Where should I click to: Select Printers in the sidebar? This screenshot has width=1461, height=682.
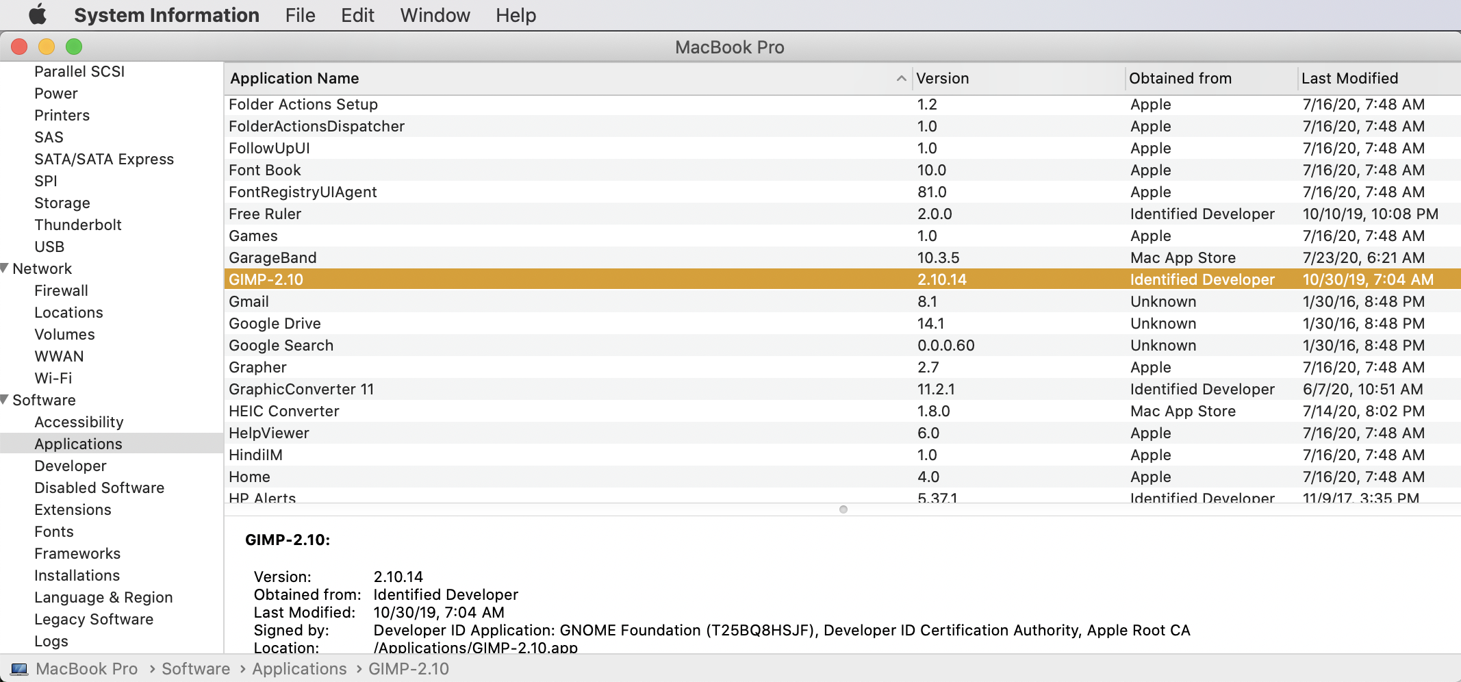(x=62, y=115)
